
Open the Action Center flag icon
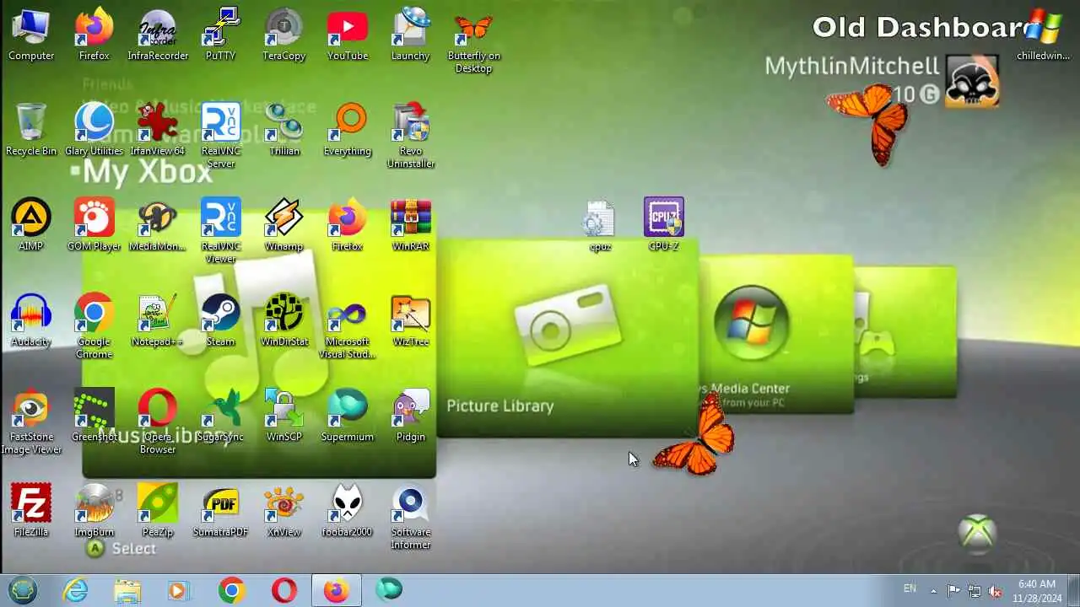point(953,591)
